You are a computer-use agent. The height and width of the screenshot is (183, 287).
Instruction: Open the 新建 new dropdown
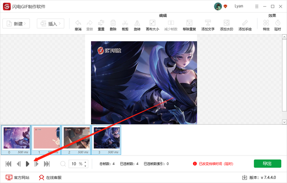16,24
